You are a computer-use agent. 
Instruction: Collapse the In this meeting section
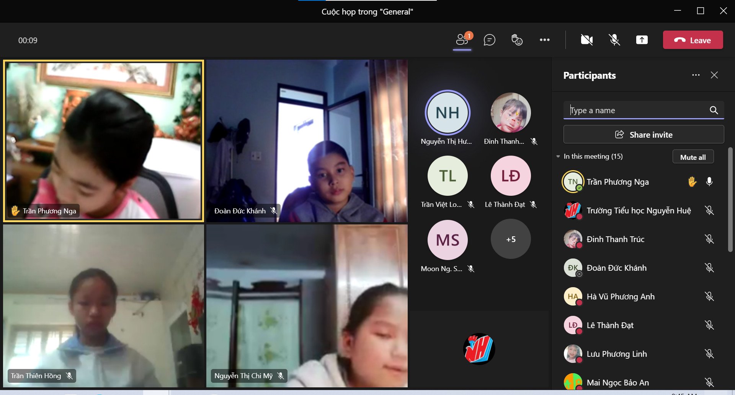558,156
